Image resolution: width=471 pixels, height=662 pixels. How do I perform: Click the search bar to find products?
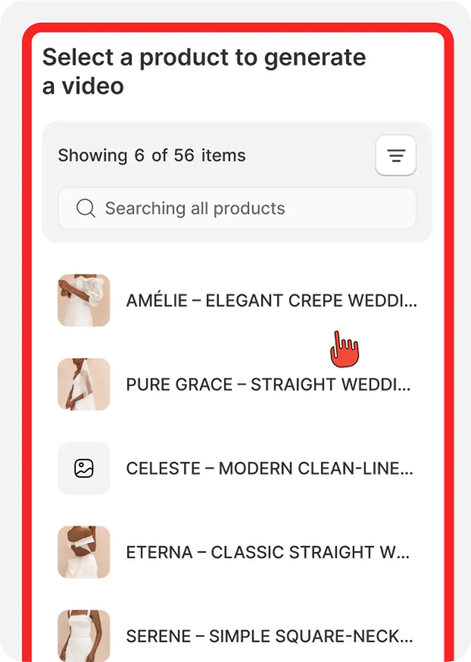[237, 208]
